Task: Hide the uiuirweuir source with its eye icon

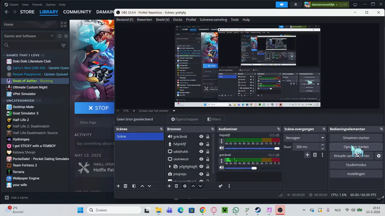Action: point(201,159)
